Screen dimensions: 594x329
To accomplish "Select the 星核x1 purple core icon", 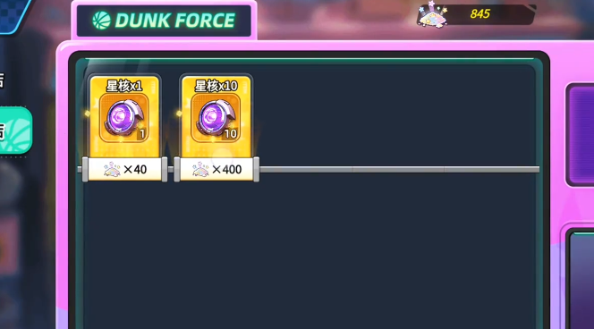I will (124, 119).
